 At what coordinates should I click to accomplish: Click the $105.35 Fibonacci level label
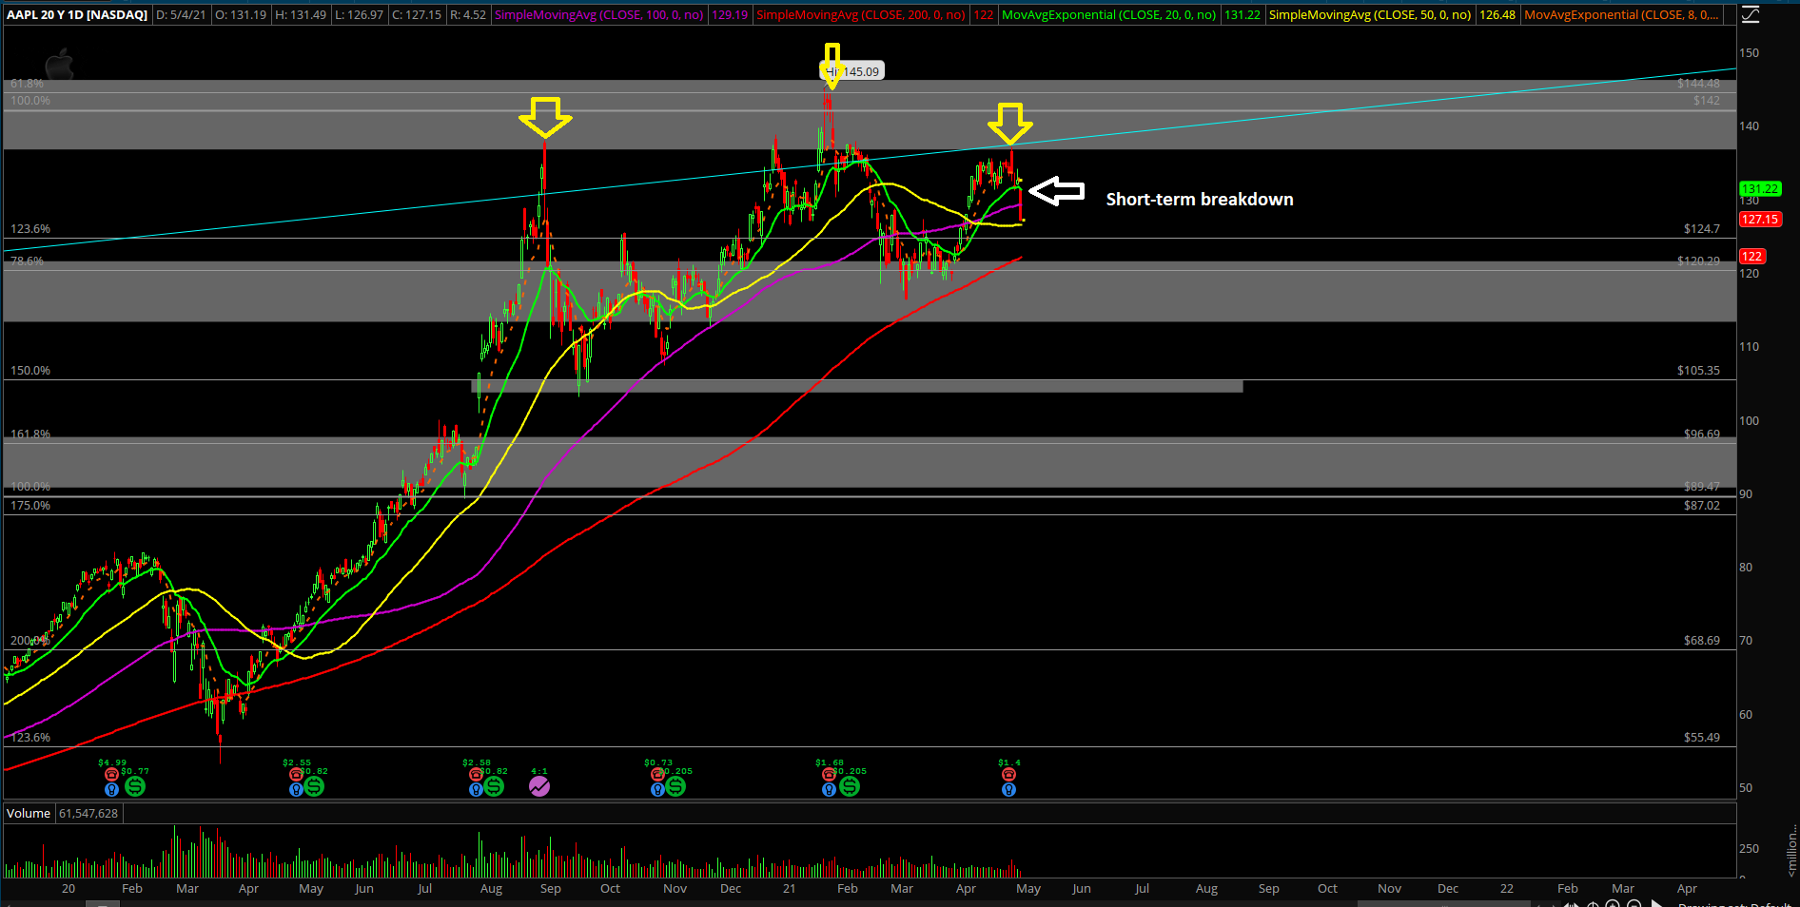(x=1698, y=370)
